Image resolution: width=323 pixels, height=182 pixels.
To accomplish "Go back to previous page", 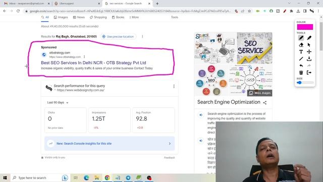I will (x=5, y=11).
